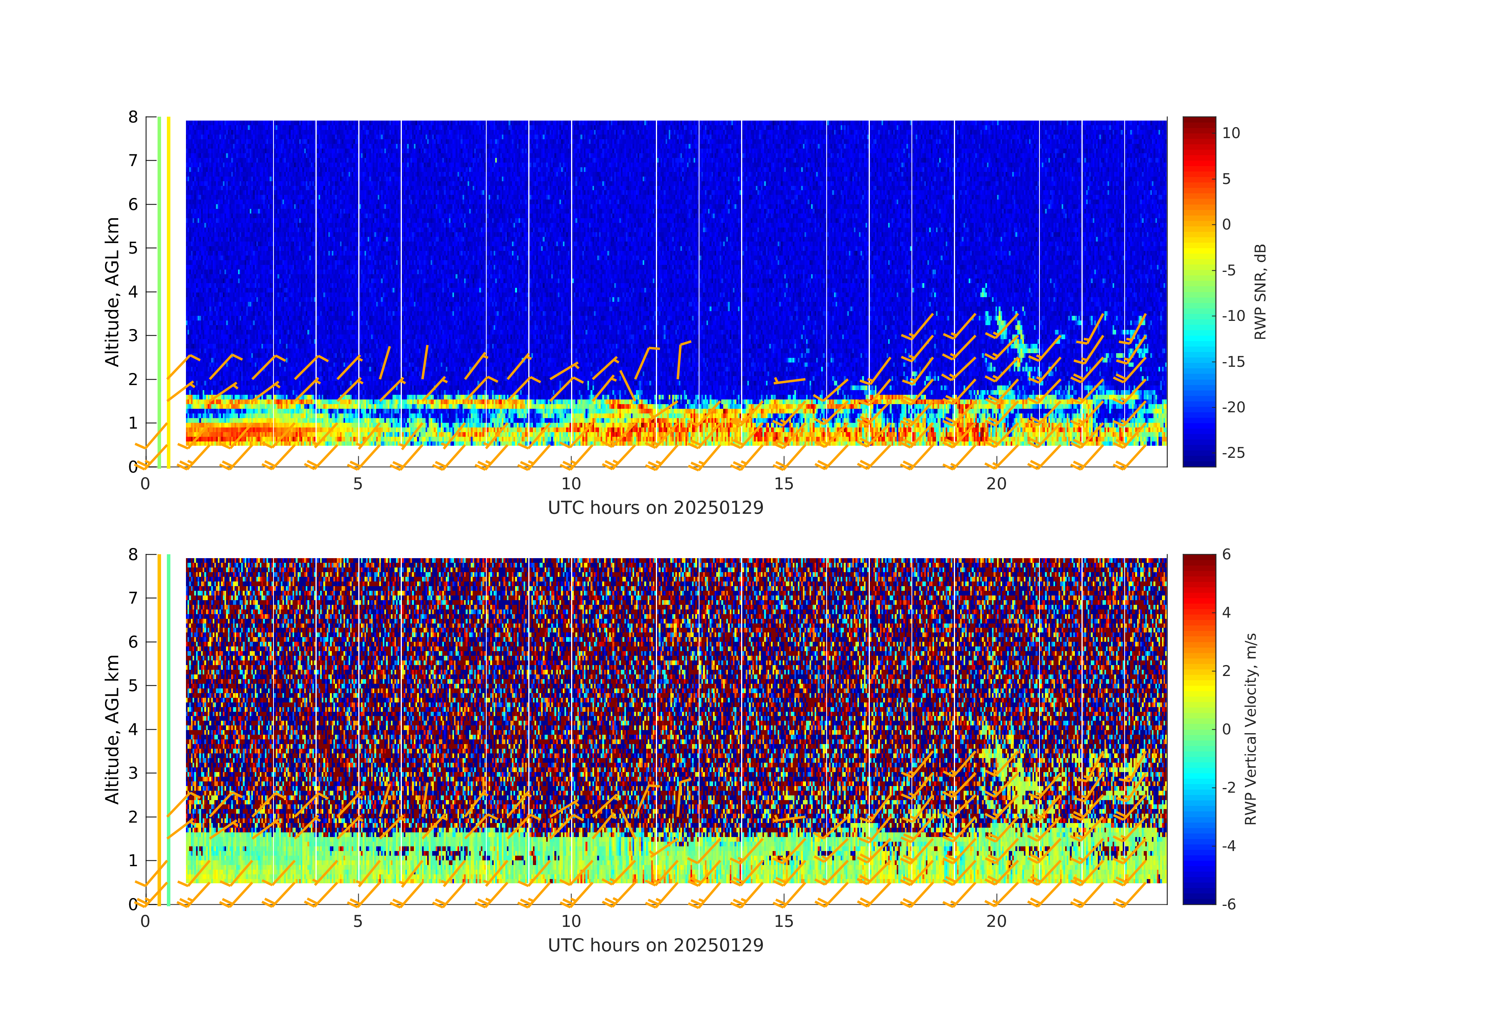Click y-axis tick label 8 in top panel
The image size is (1488, 1021).
pyautogui.click(x=133, y=117)
